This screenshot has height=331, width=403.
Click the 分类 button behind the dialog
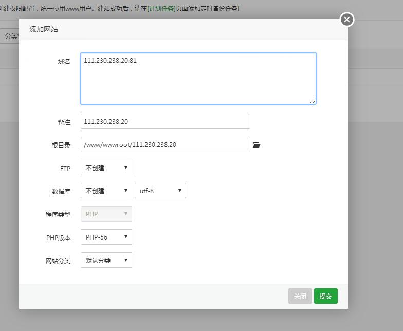coord(10,36)
